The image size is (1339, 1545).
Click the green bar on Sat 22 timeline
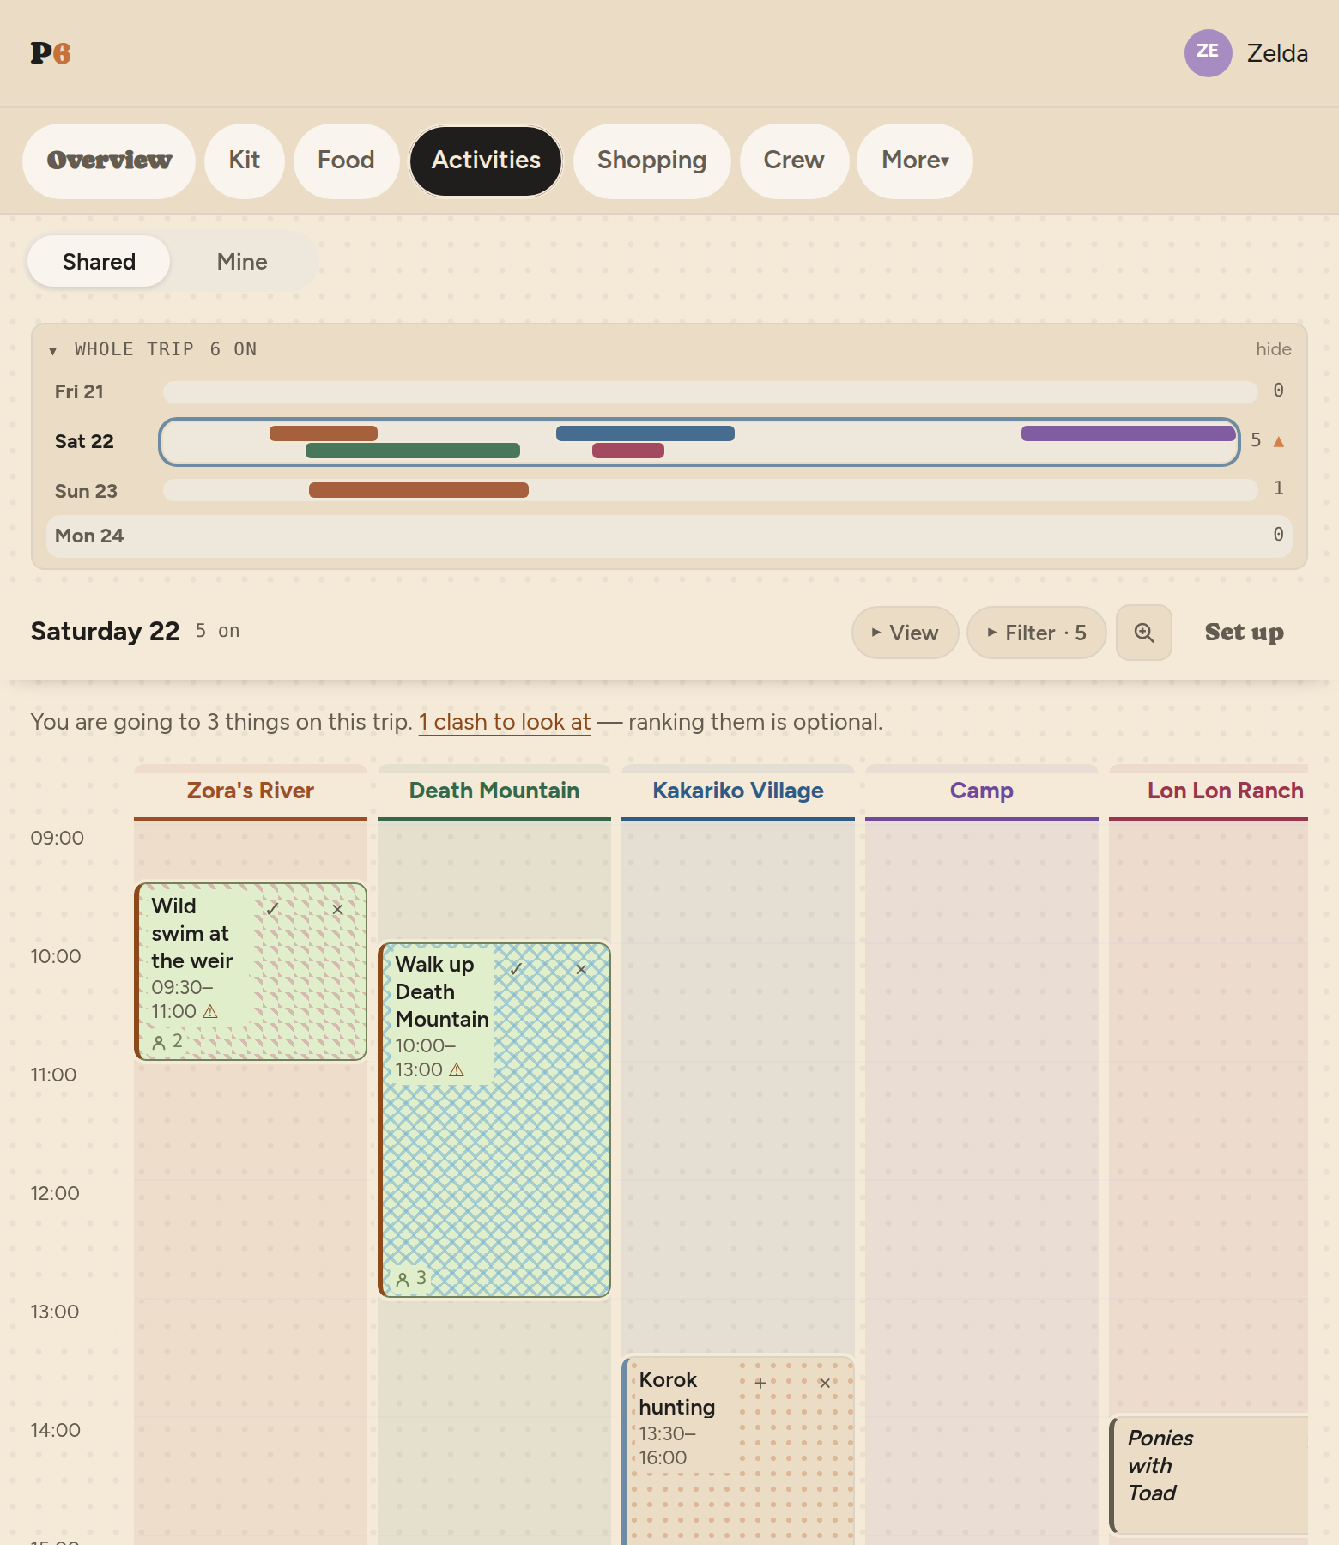click(413, 451)
